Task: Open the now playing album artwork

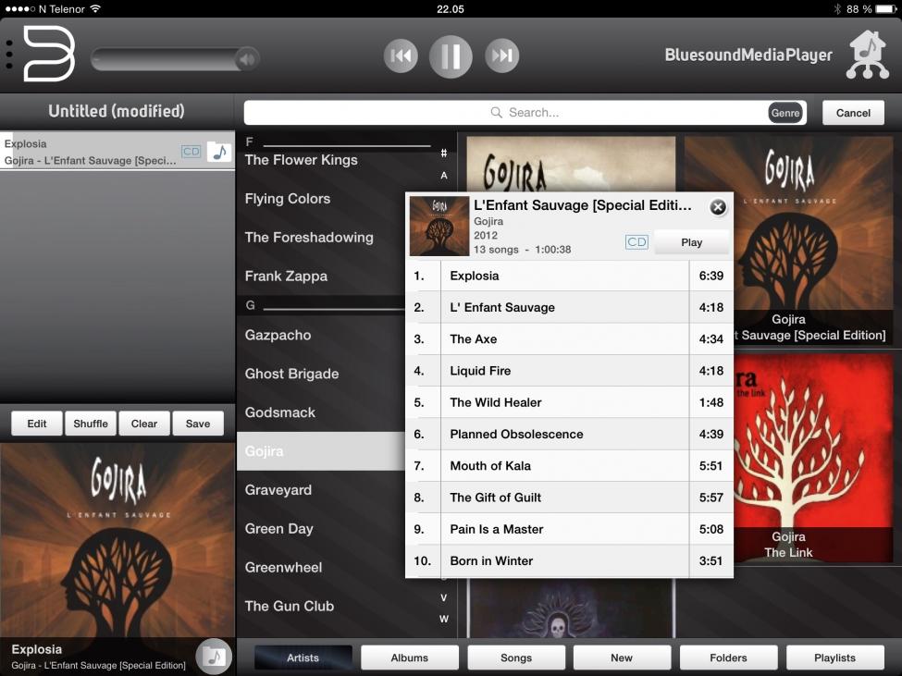Action: point(117,540)
